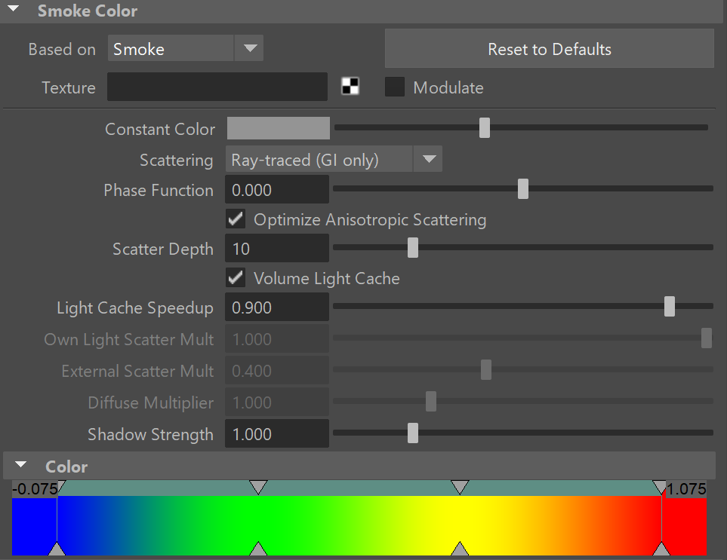
Task: Select the blue gradient bottom marker
Action: click(x=57, y=549)
